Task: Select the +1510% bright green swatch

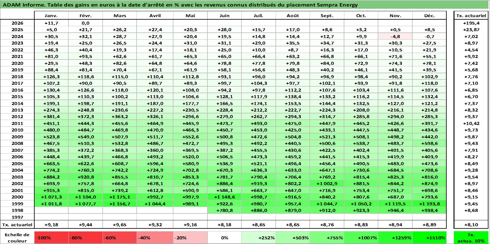Action: click(429, 237)
